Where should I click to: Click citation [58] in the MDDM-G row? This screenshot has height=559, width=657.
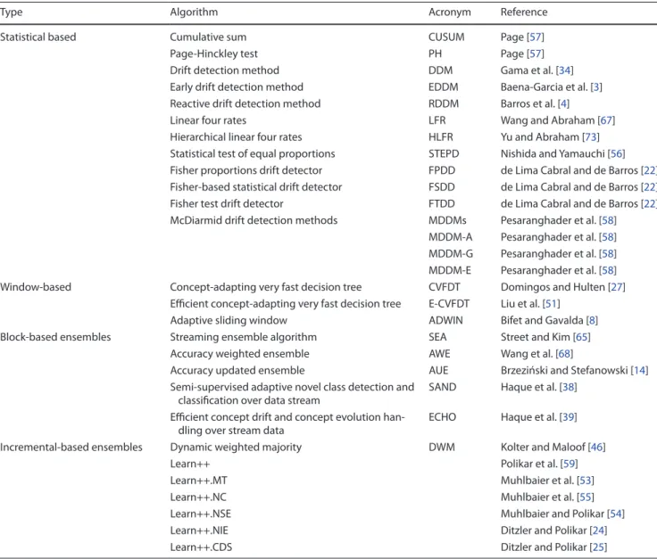(608, 254)
